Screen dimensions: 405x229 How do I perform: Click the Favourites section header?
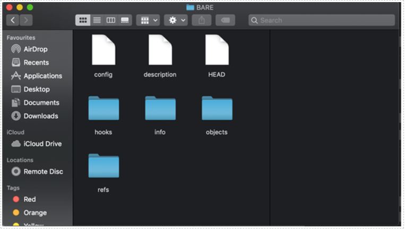21,38
